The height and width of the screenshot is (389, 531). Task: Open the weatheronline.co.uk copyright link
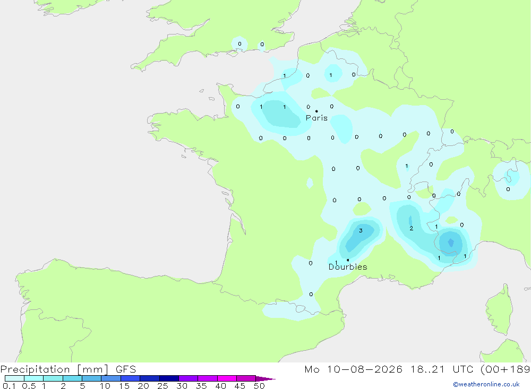(x=486, y=384)
